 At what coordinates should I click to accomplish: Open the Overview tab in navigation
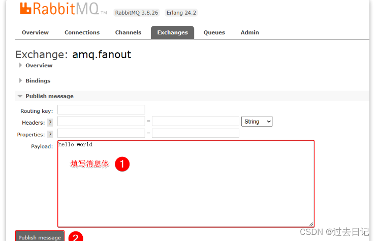(36, 32)
